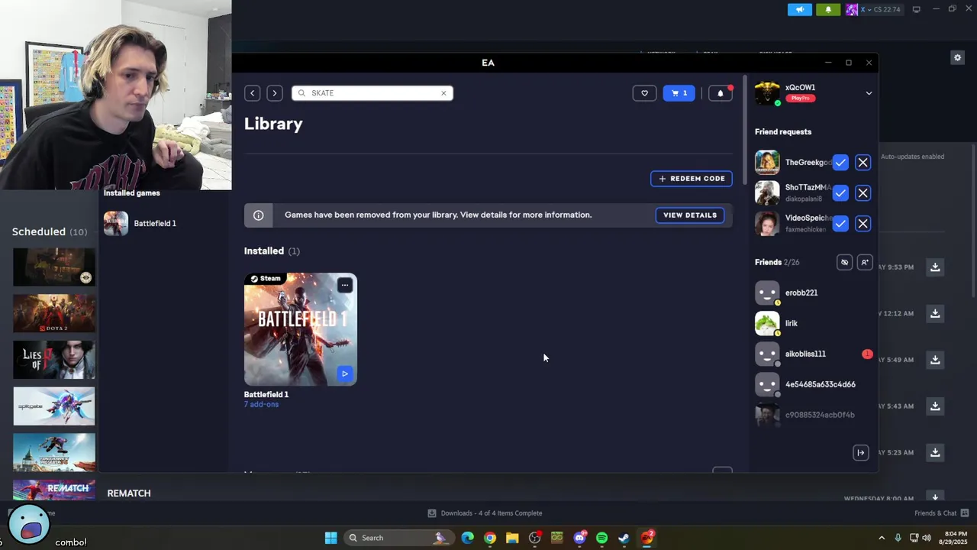Click the VIEW DETAILS button
This screenshot has width=977, height=550.
pyautogui.click(x=690, y=215)
